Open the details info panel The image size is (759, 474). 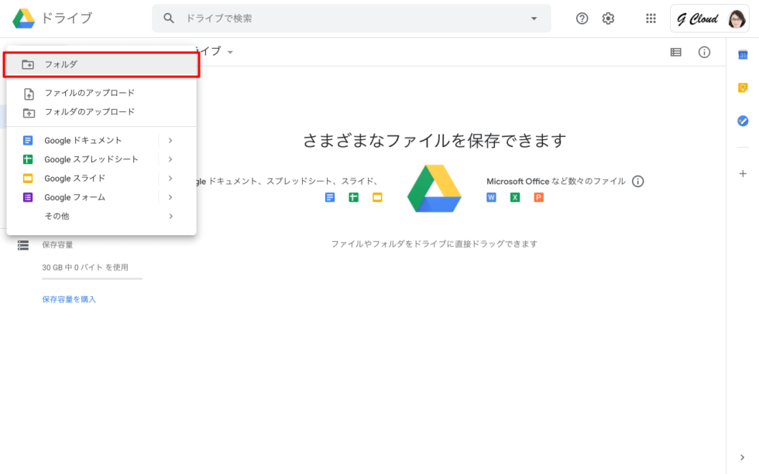click(x=704, y=52)
